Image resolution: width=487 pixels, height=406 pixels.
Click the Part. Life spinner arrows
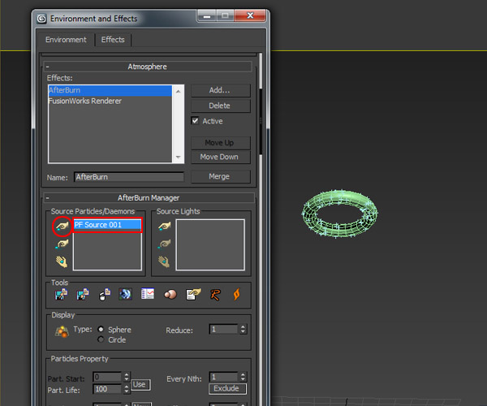127,389
